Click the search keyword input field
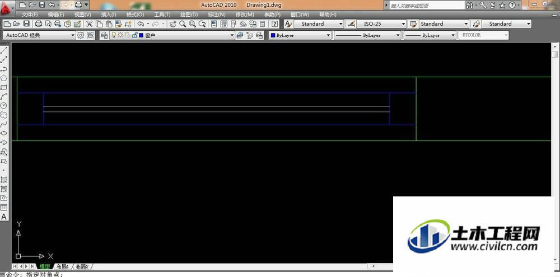 click(x=426, y=6)
